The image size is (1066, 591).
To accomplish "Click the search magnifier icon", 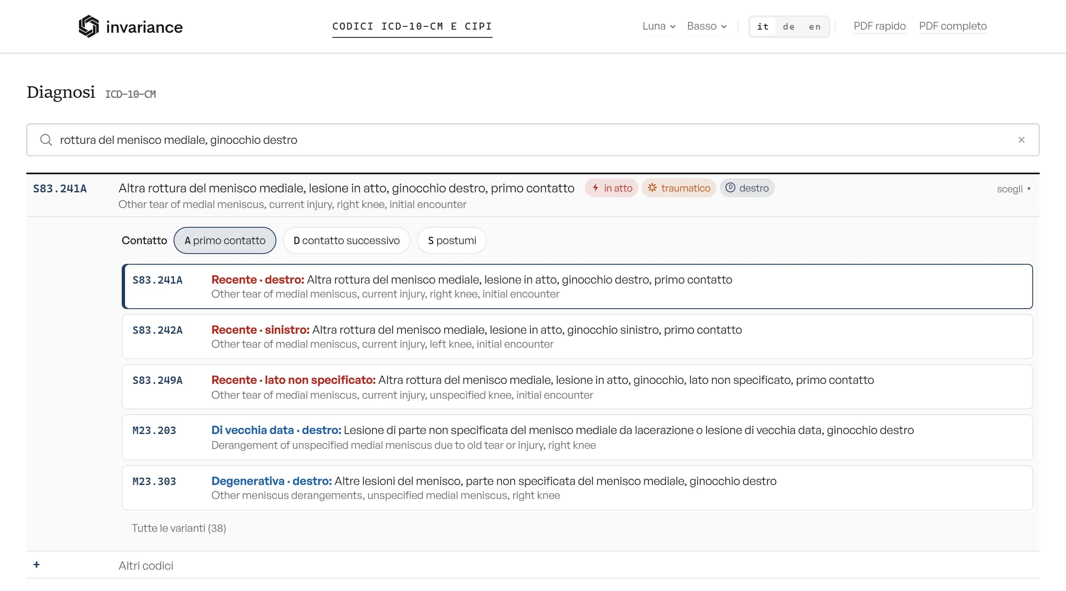I will [46, 140].
